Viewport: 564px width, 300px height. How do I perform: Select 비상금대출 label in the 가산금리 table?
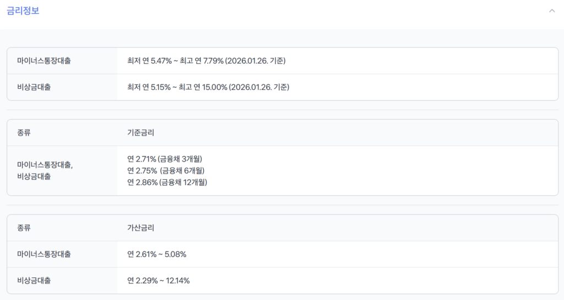[34, 281]
